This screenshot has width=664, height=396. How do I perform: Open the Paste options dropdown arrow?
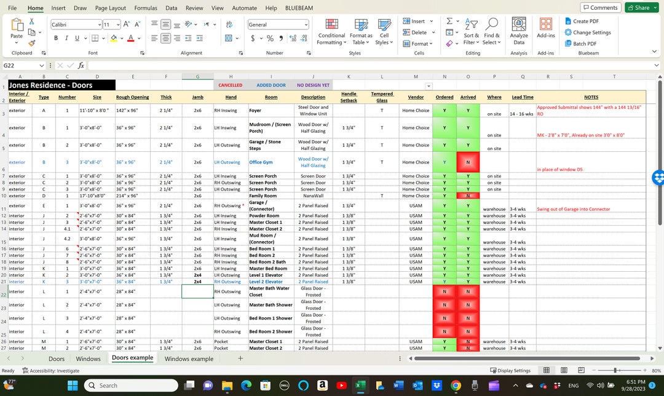pos(17,43)
